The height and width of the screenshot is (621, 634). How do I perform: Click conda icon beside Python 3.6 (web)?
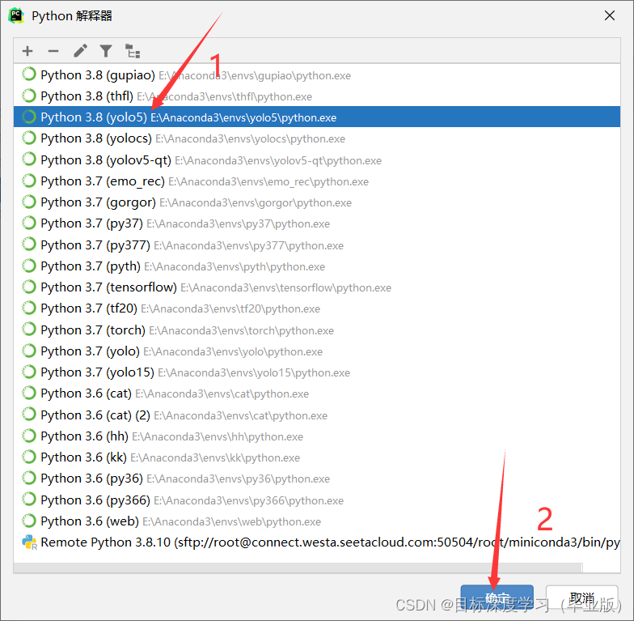coord(29,520)
